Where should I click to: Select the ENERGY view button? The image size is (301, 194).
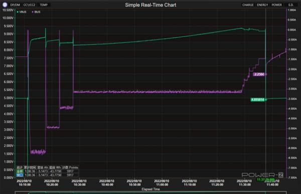click(262, 5)
